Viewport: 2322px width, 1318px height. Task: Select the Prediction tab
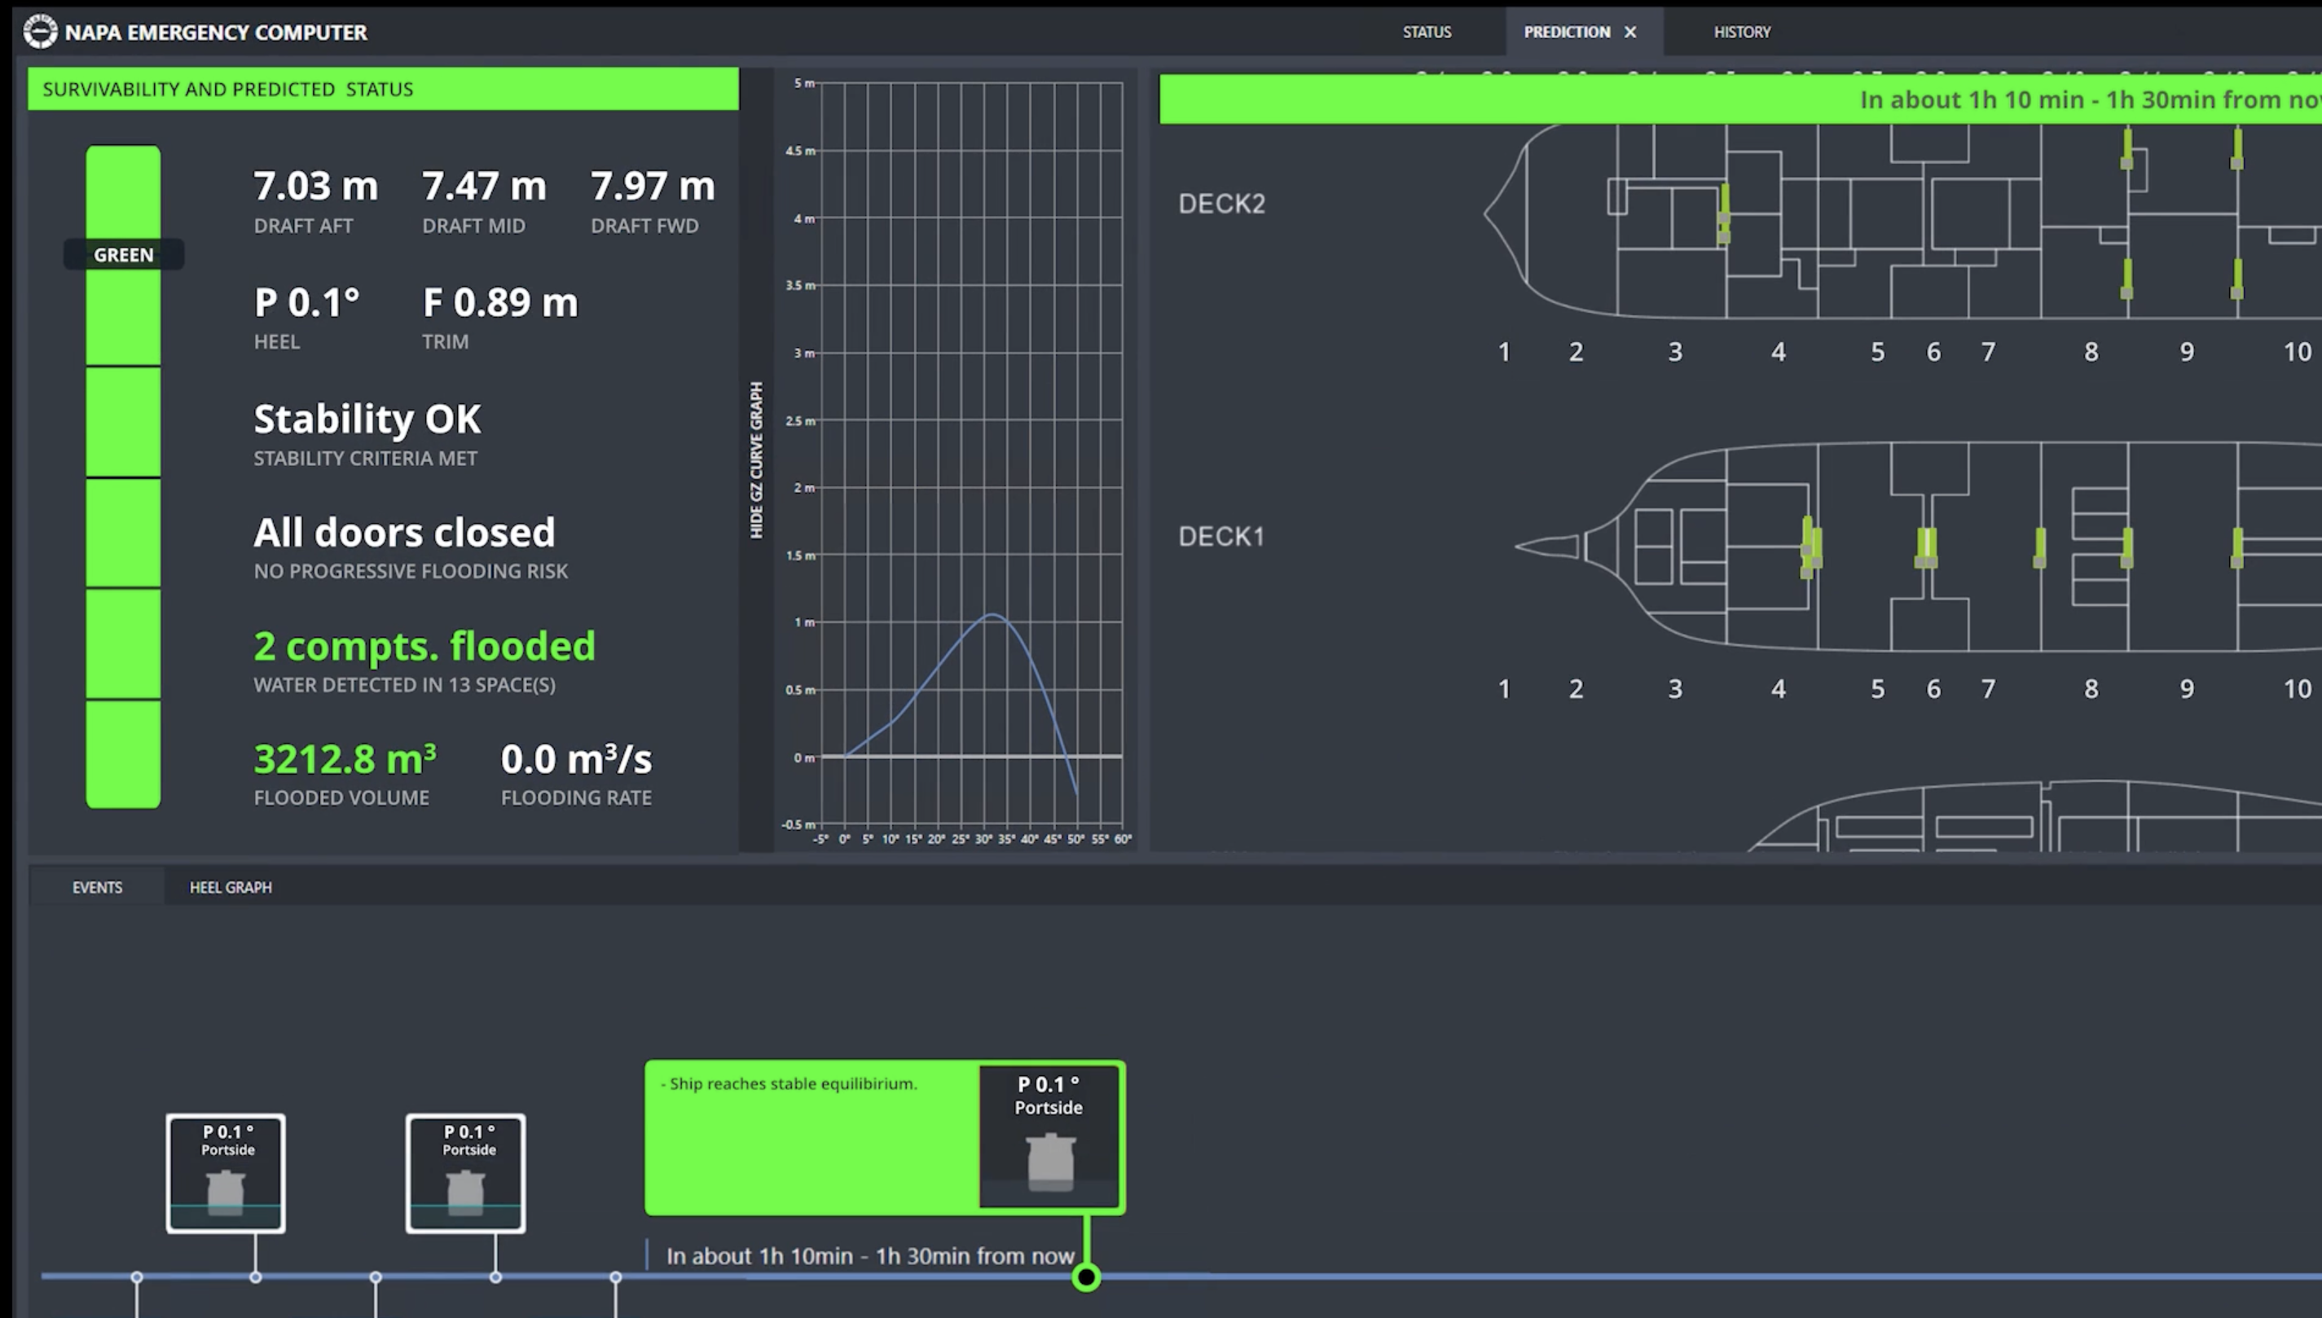pos(1566,32)
